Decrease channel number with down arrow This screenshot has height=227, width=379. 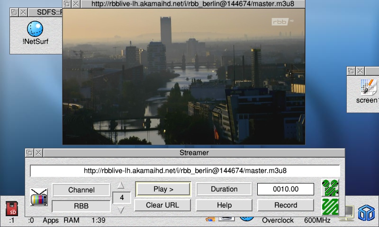click(121, 210)
